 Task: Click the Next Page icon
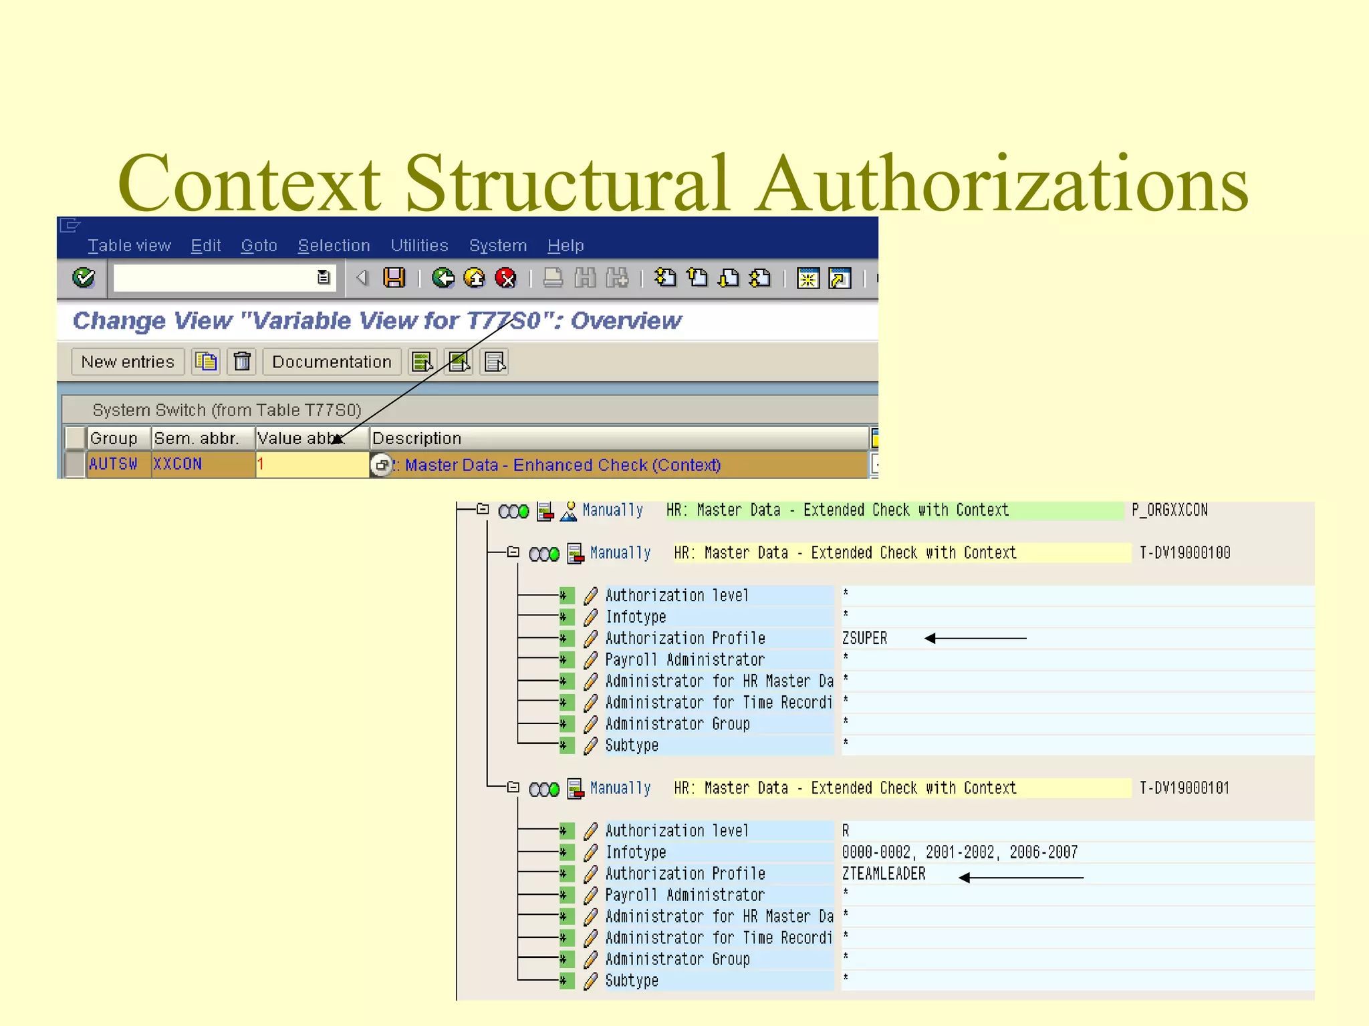click(x=729, y=277)
